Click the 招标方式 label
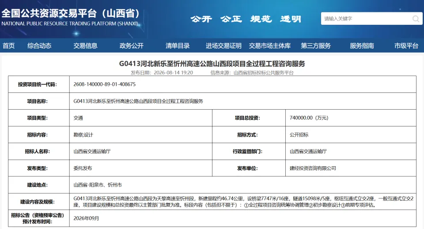 pyautogui.click(x=247, y=135)
